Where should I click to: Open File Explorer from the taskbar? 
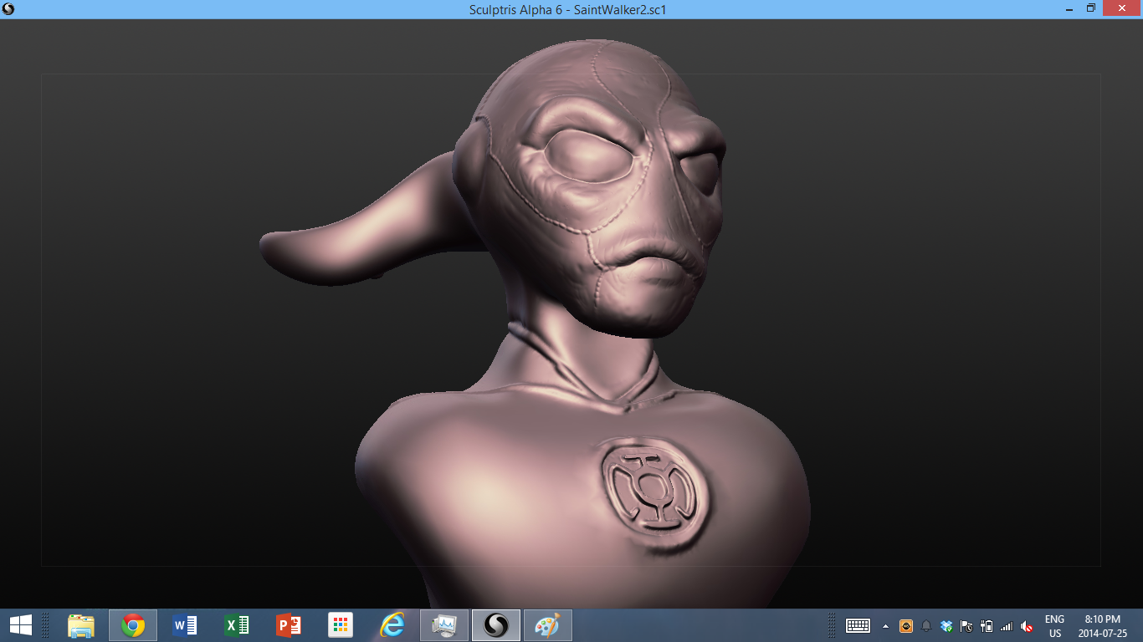click(x=81, y=625)
